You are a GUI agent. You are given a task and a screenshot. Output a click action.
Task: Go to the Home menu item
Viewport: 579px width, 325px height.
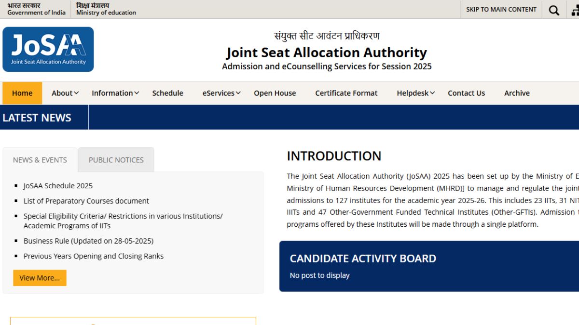22,93
